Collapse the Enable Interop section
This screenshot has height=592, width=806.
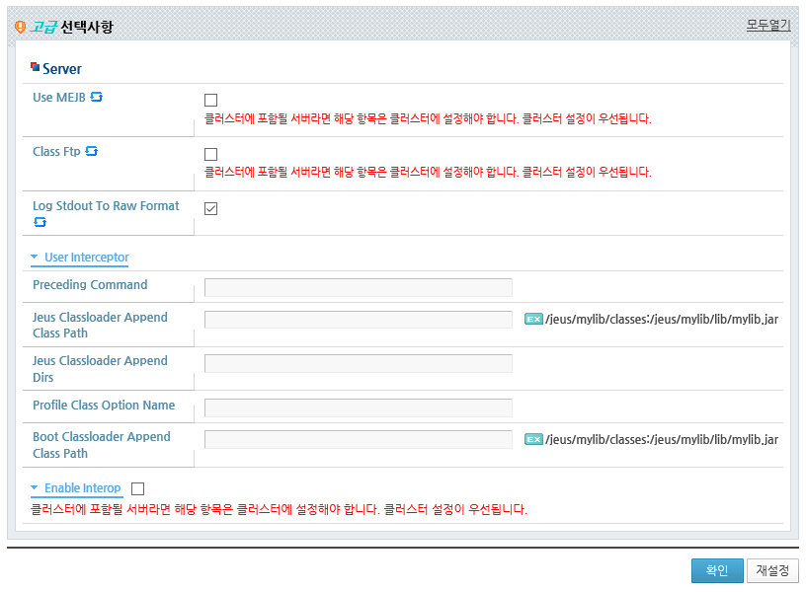pos(76,487)
